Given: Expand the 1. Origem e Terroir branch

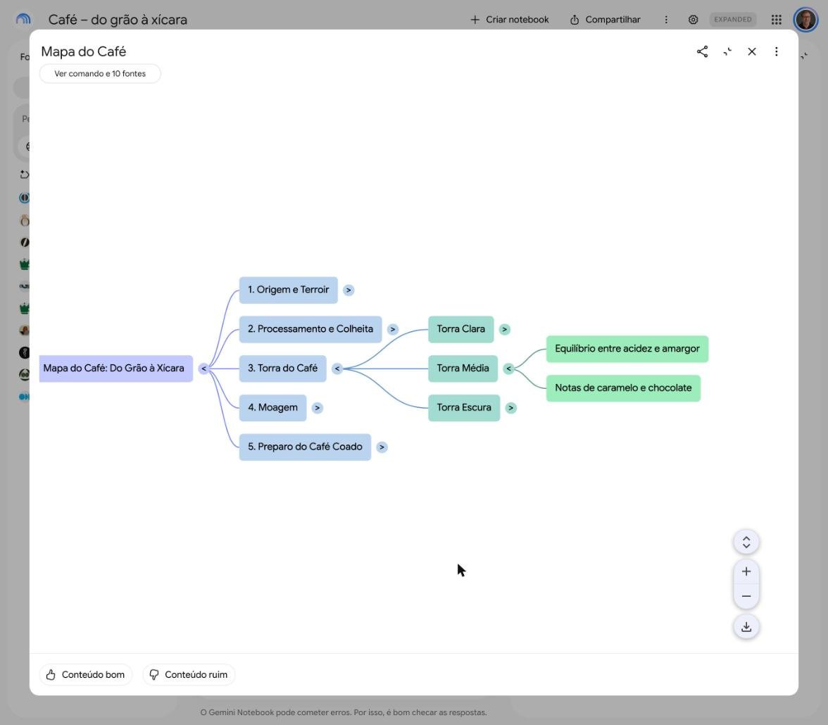Looking at the screenshot, I should pos(349,290).
